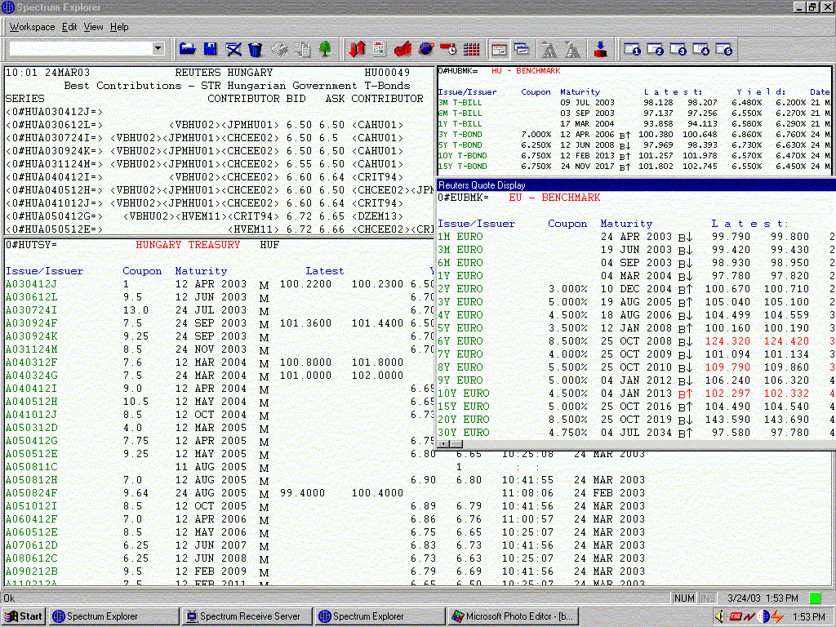Screen dimensions: 836x627
Task: Click the 6Y EURO price 124.320
Action: tap(727, 341)
